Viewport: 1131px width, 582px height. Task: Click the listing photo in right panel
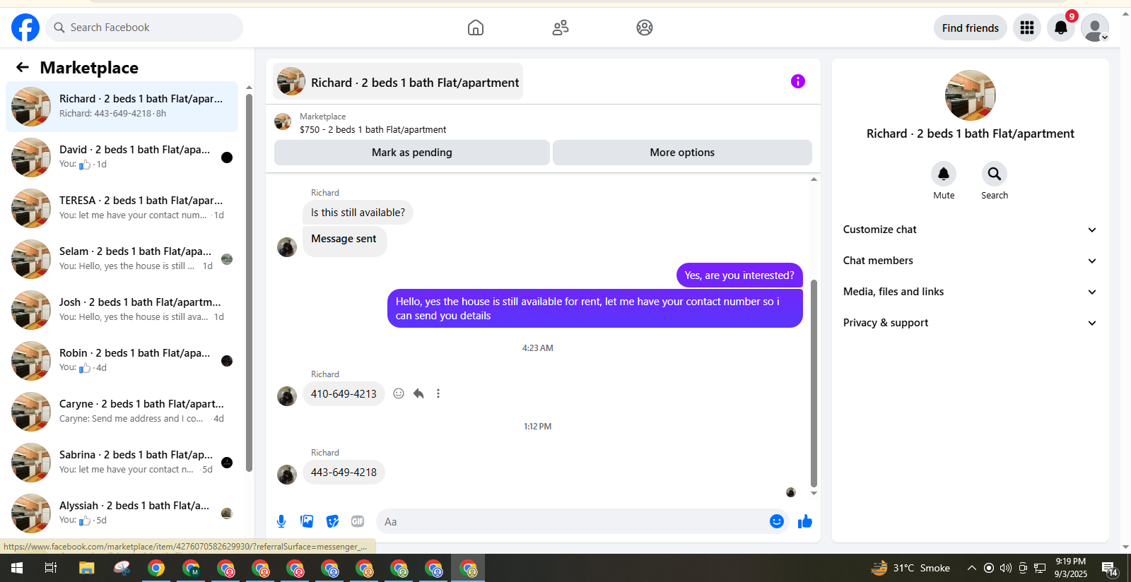(x=971, y=95)
